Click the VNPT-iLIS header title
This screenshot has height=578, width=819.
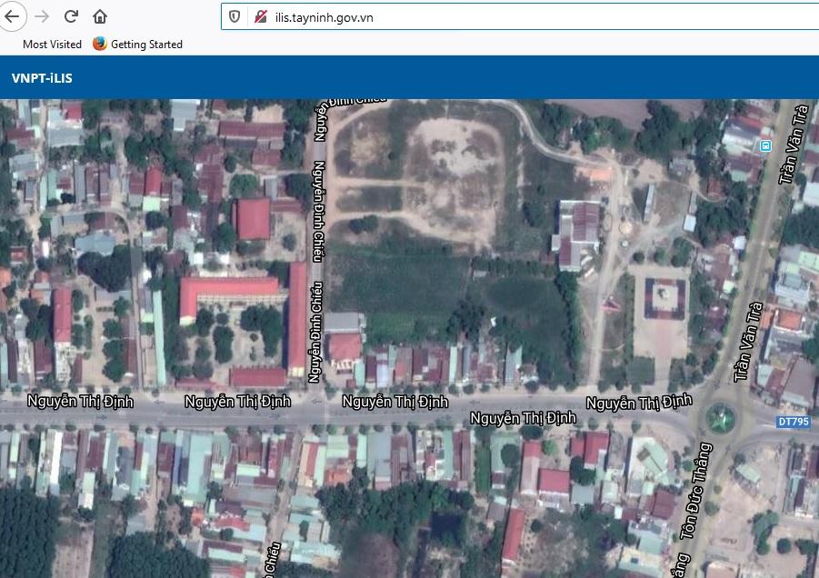pos(44,78)
